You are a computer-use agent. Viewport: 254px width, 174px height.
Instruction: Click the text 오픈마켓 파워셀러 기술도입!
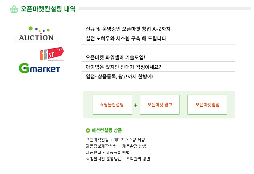(x=115, y=57)
